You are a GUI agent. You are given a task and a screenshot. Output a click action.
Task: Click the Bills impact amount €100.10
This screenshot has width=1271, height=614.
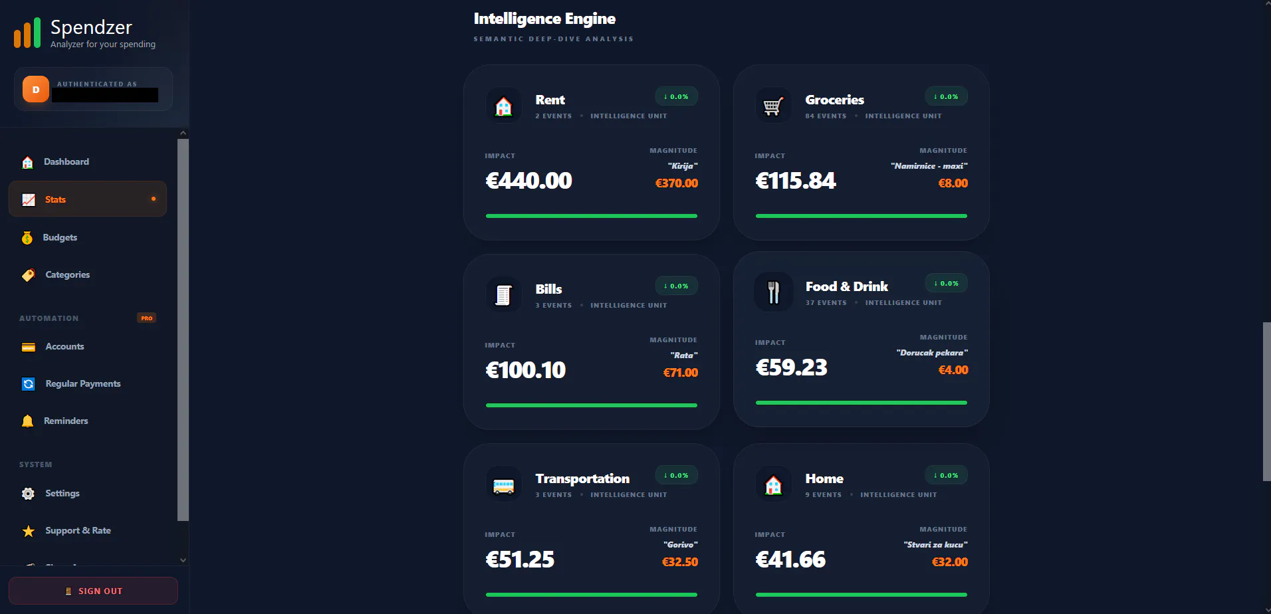526,370
